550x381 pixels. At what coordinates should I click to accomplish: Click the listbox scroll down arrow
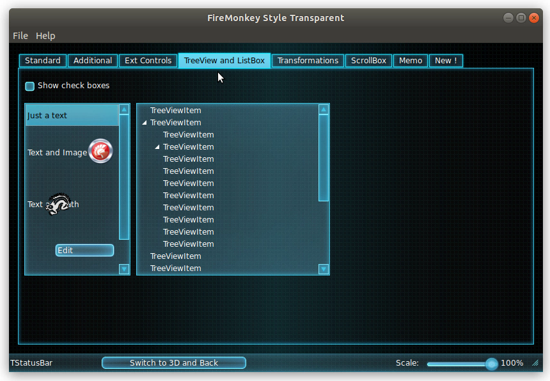[124, 269]
